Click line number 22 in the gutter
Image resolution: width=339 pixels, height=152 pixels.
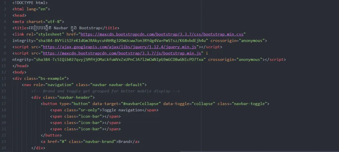click(x=4, y=135)
